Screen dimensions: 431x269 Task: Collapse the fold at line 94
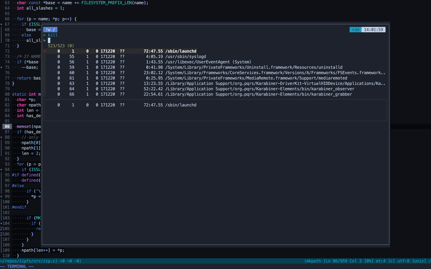click(x=1, y=169)
